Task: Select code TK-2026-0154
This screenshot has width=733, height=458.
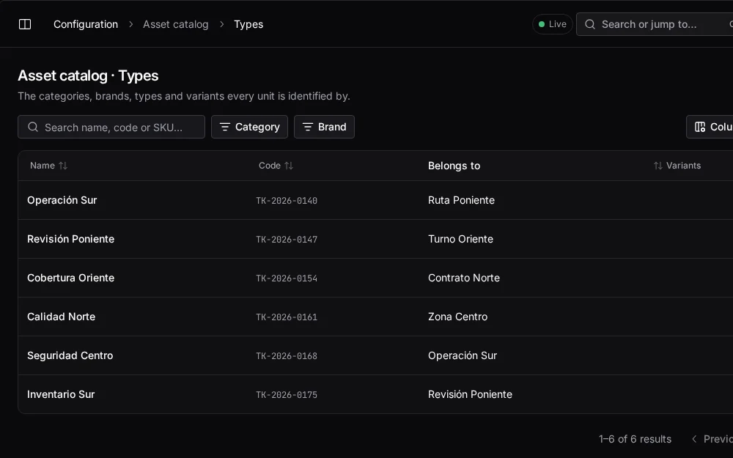Action: point(287,278)
